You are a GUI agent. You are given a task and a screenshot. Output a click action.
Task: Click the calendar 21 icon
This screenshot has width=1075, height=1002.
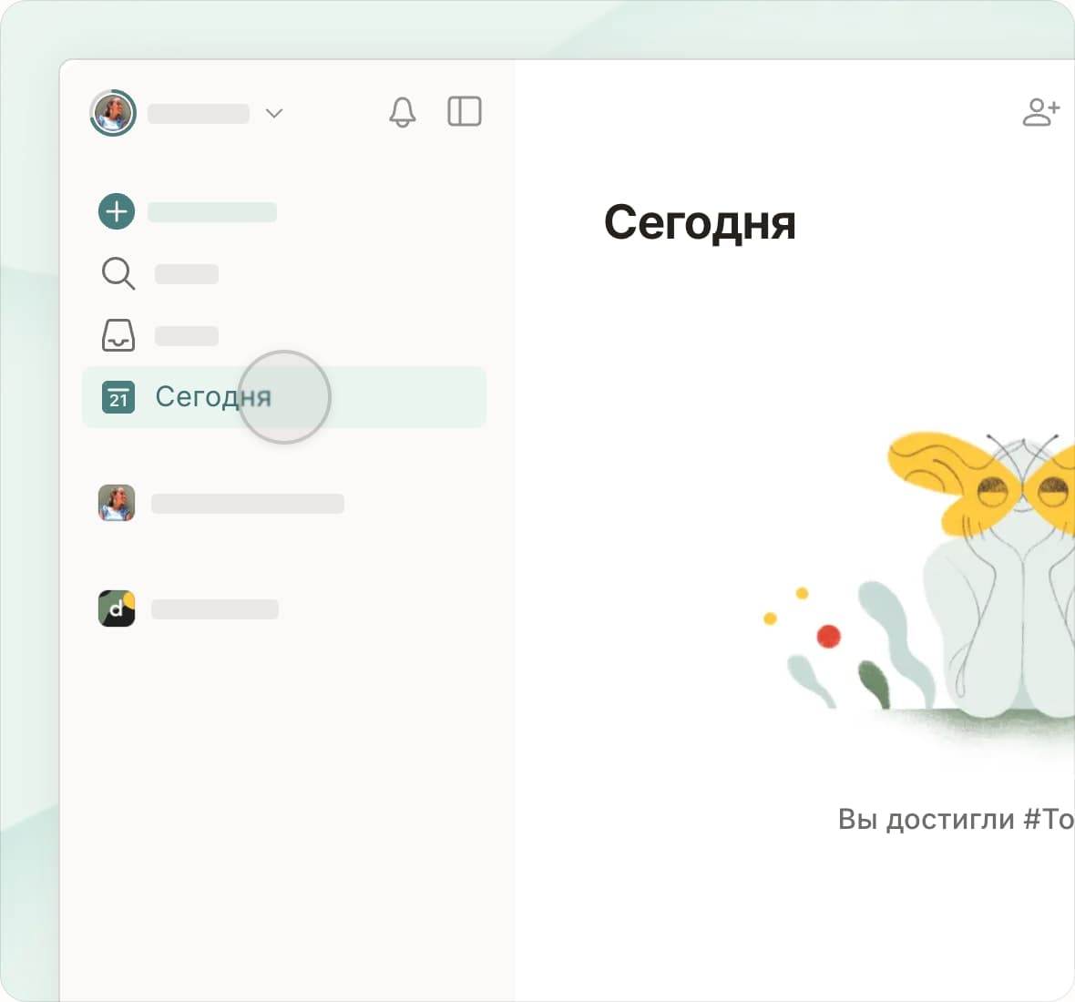coord(118,397)
